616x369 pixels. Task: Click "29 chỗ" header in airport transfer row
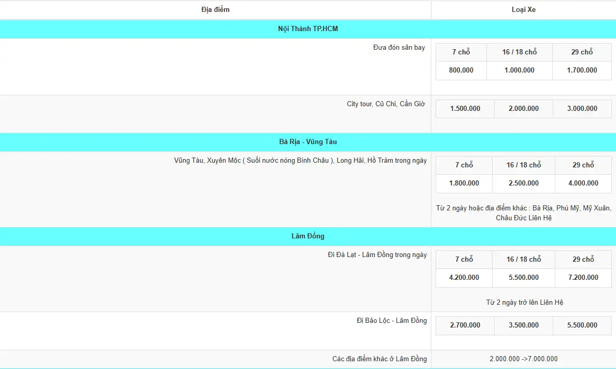[582, 52]
